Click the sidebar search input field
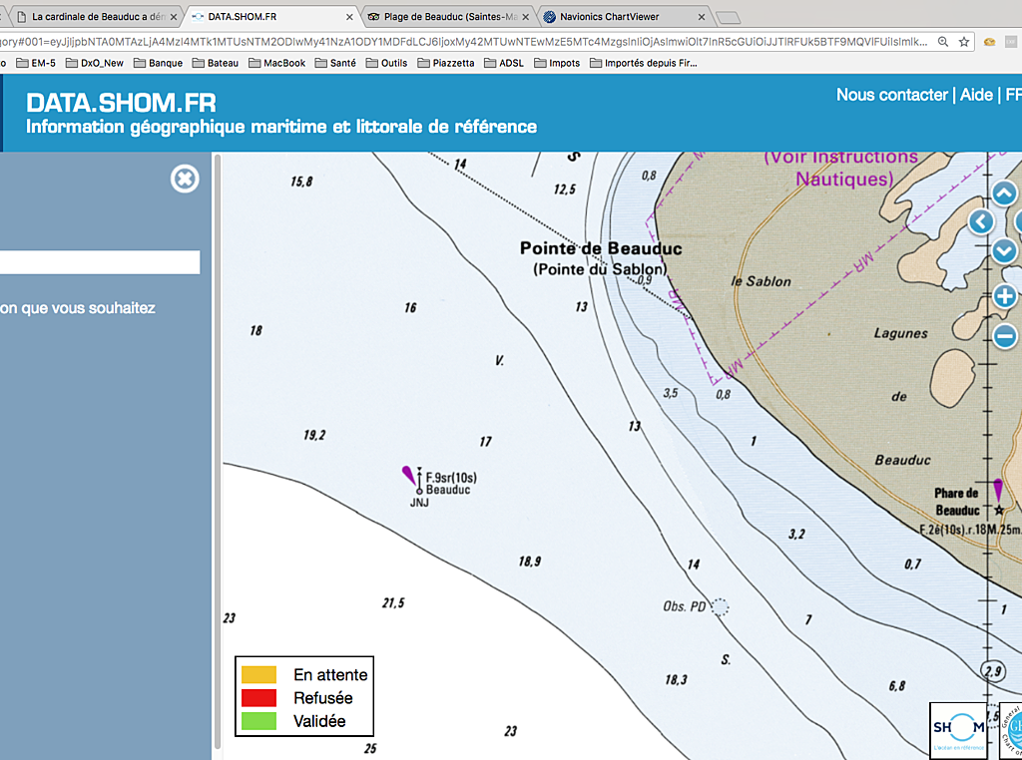 pos(100,262)
